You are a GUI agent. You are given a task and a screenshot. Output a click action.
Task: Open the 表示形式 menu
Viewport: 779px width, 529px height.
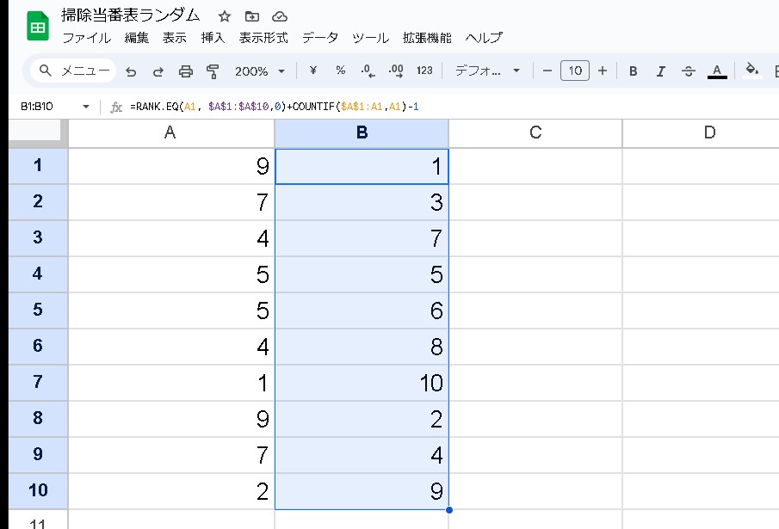pyautogui.click(x=263, y=38)
